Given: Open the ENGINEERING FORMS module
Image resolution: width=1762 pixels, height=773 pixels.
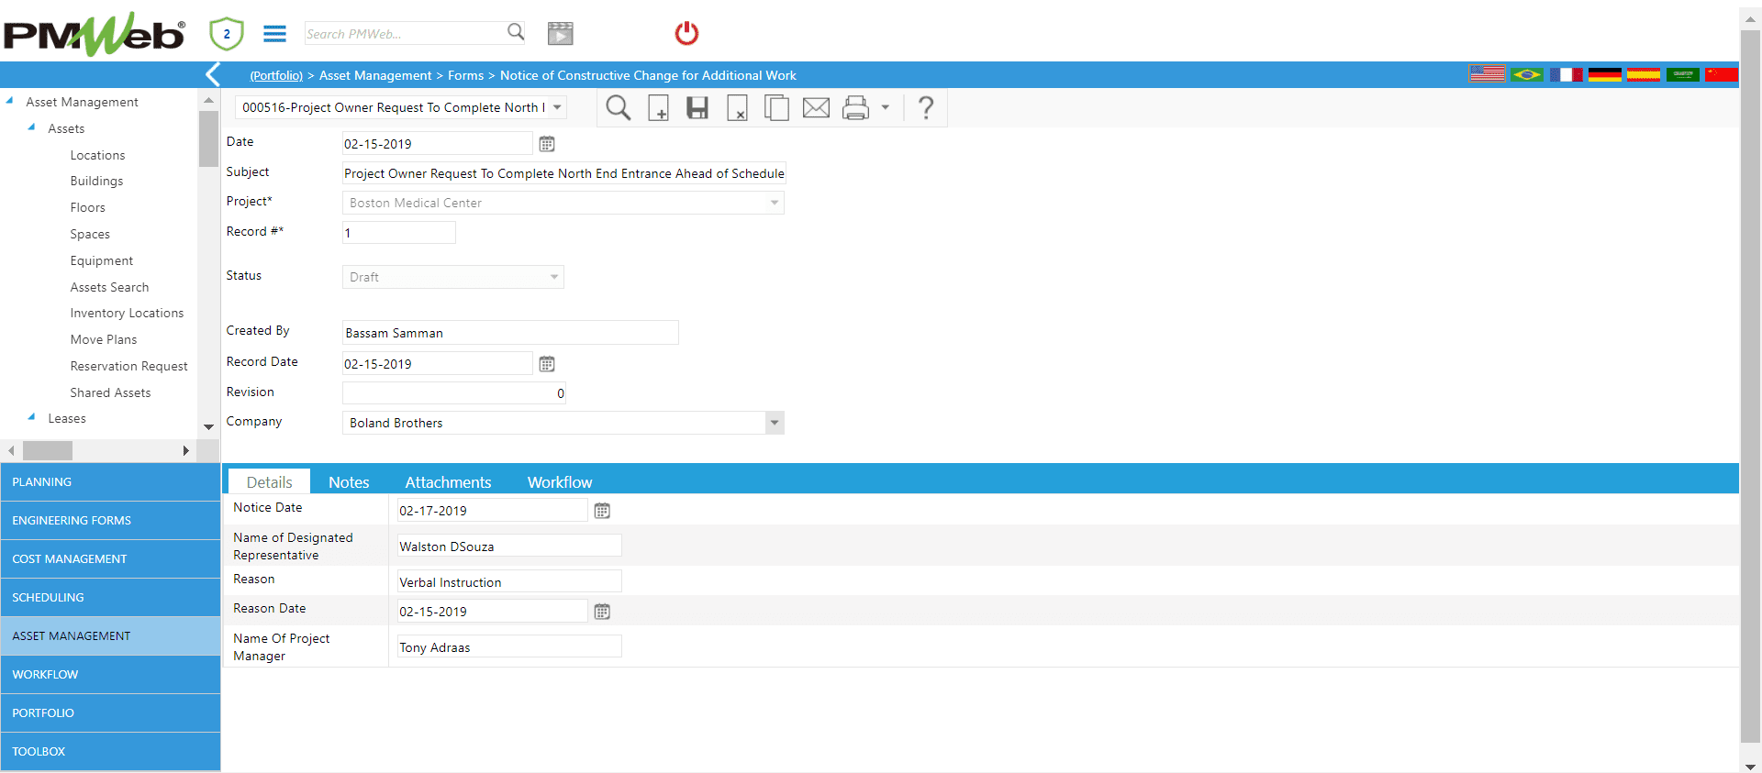Looking at the screenshot, I should 110,520.
